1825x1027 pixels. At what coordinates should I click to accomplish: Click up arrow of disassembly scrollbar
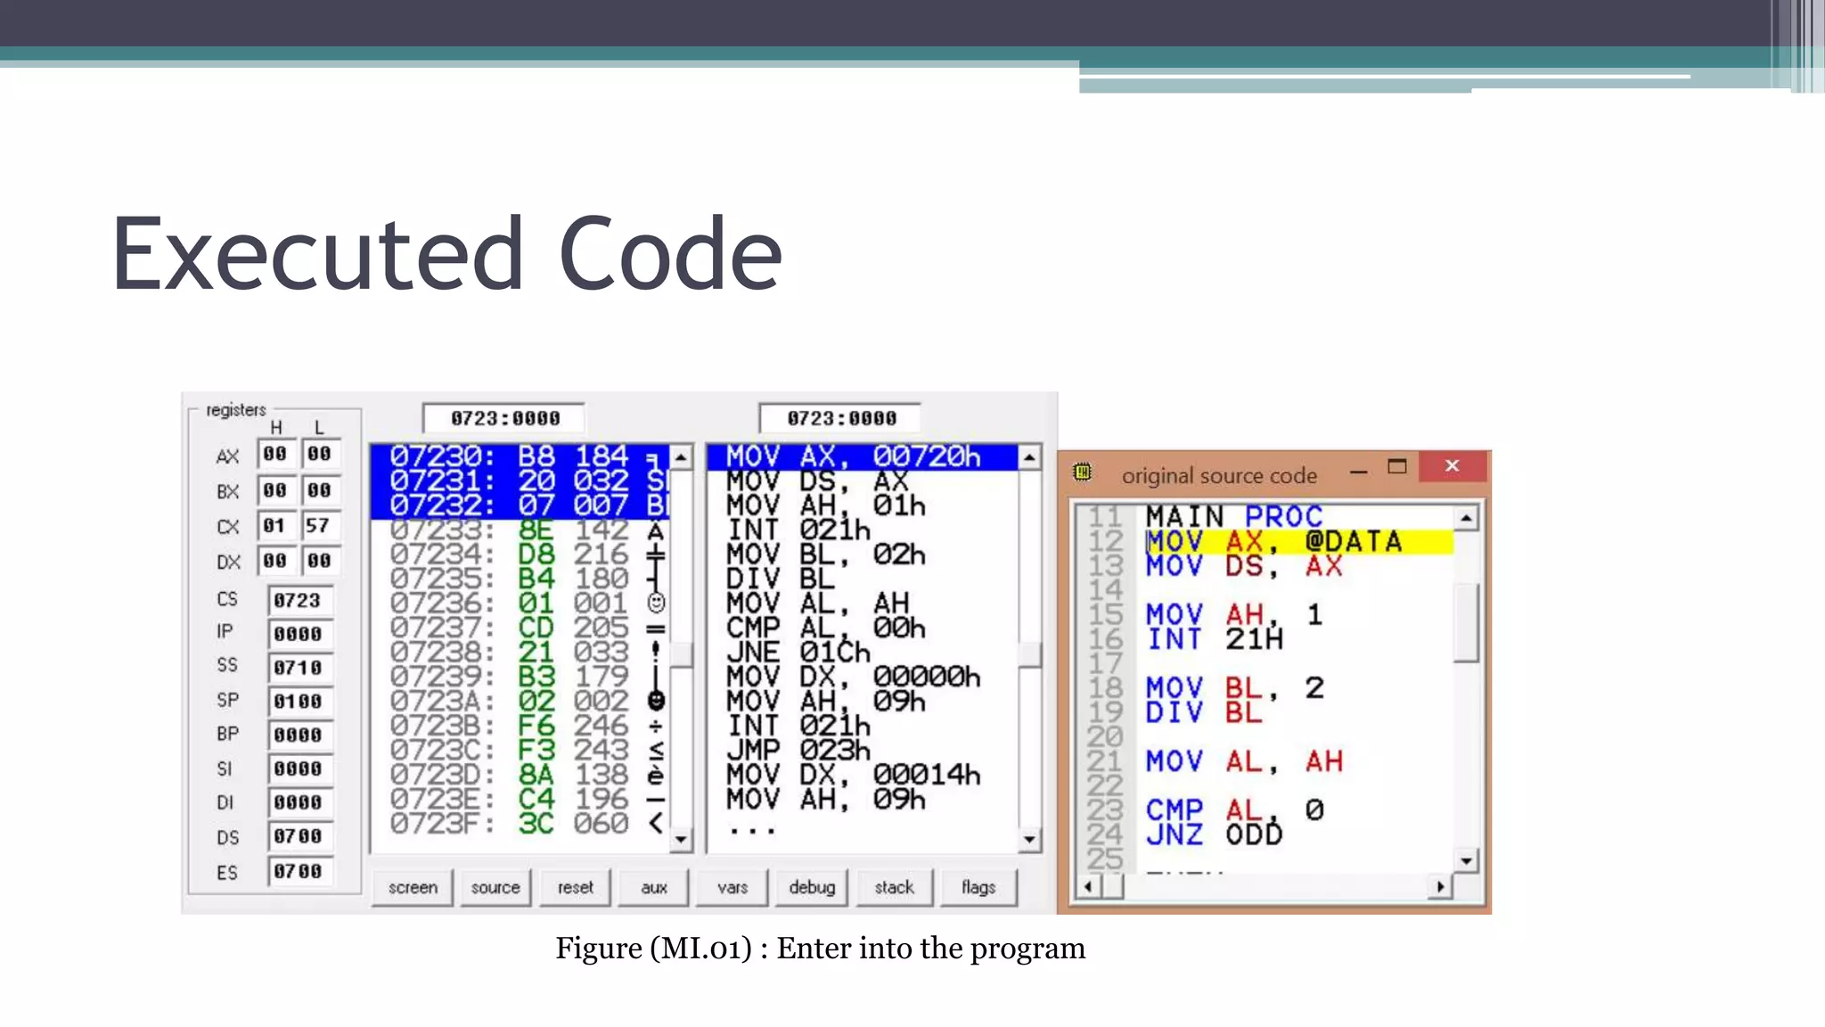1029,457
